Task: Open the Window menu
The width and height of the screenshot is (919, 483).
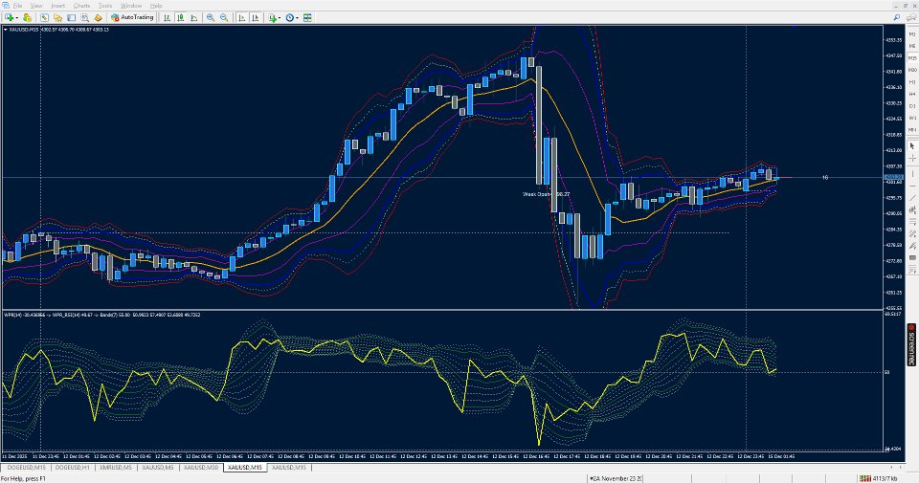Action: coord(131,6)
